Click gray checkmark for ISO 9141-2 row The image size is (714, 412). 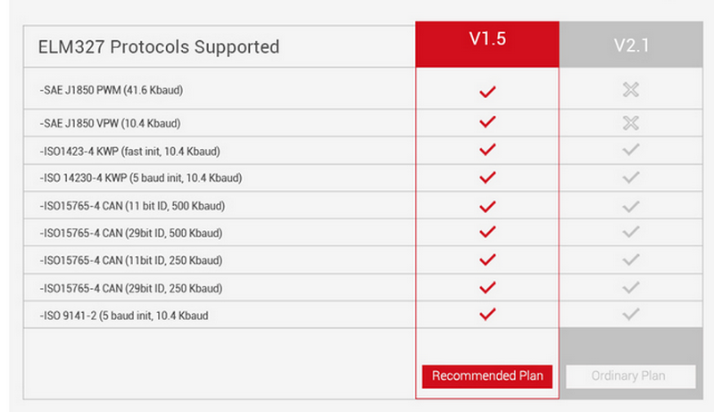coord(631,315)
